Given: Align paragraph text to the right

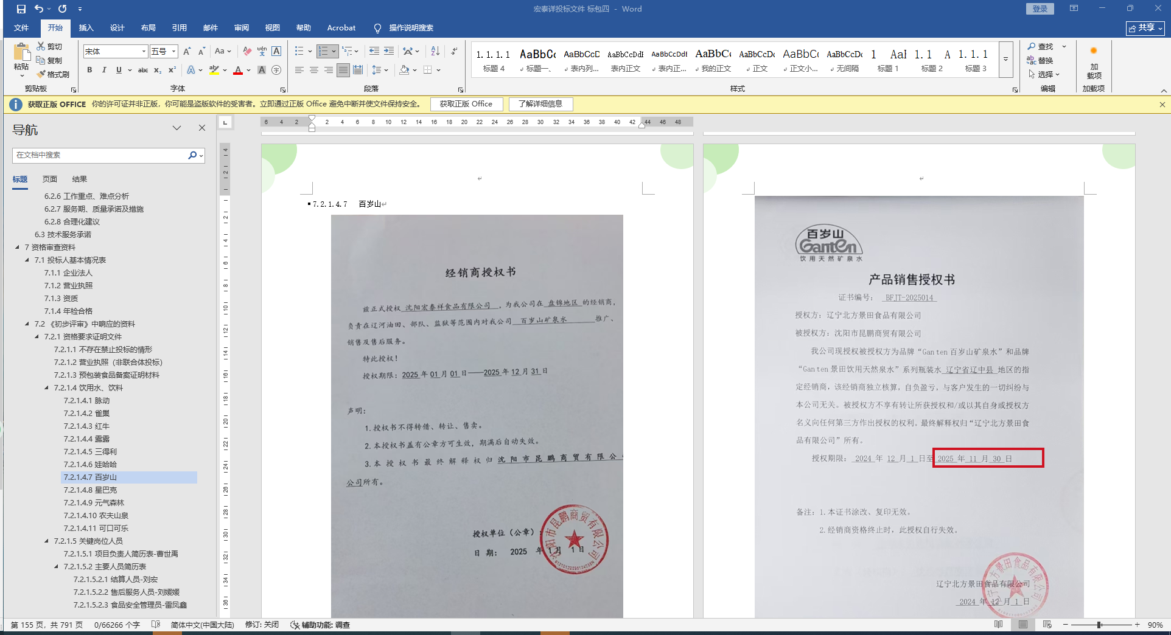Looking at the screenshot, I should pos(329,70).
